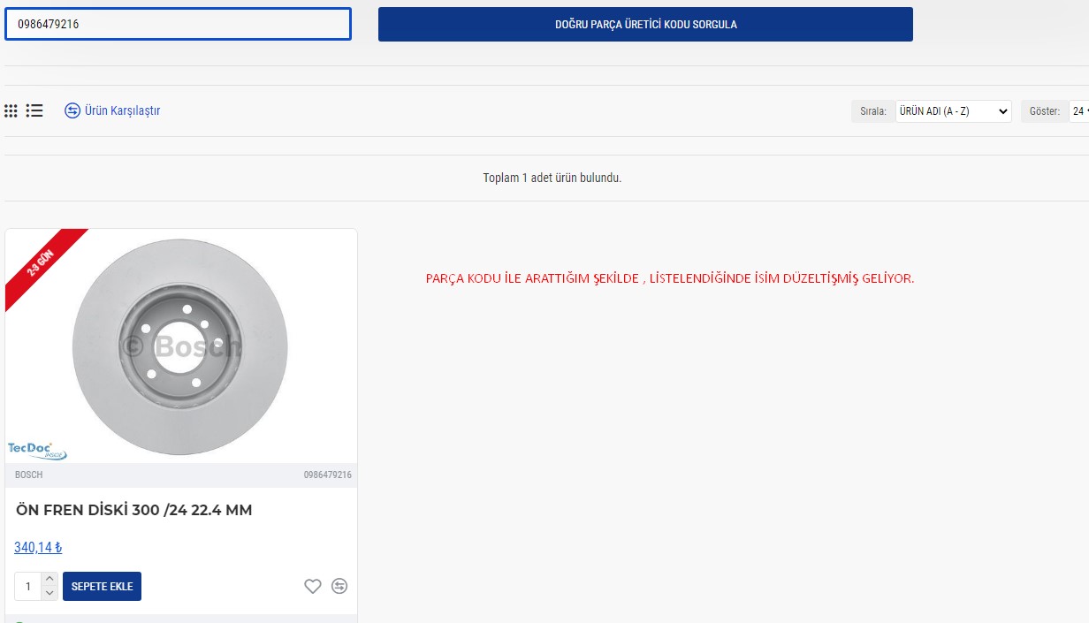Click the part code search field
Viewport: 1089px width, 623px height.
[178, 24]
